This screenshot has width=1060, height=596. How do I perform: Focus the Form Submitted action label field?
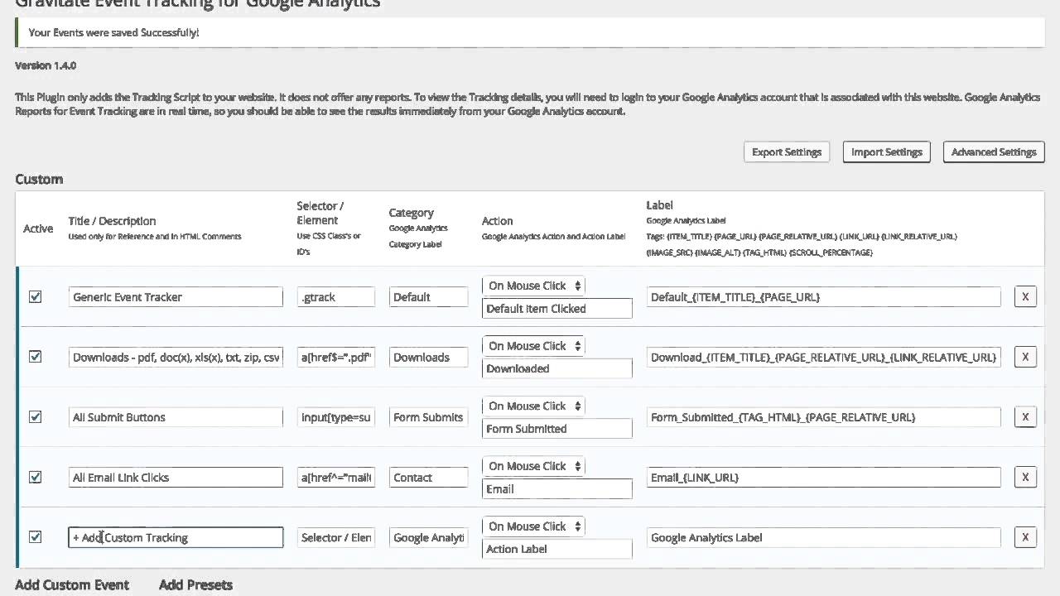[556, 429]
